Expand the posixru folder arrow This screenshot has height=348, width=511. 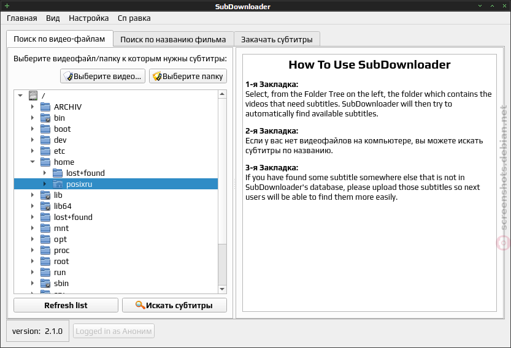coord(45,184)
